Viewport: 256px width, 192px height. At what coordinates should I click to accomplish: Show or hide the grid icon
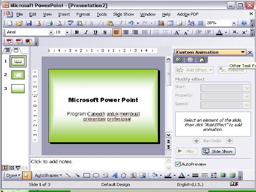201,23
